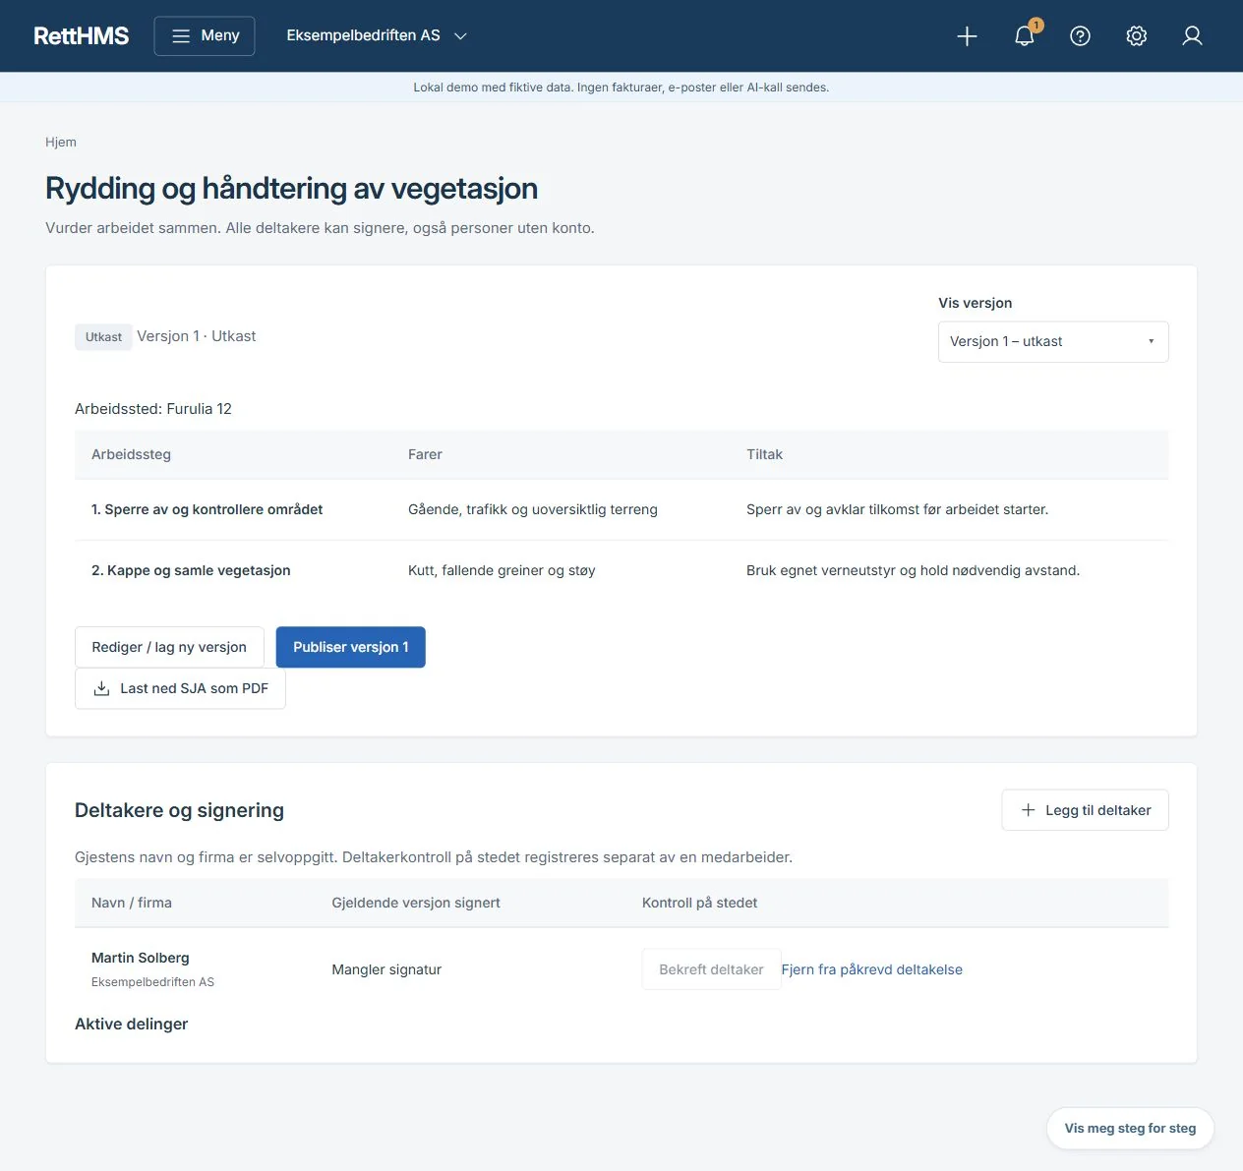Click 'Arbeidssted: Furulia 12' text
The width and height of the screenshot is (1243, 1171).
coord(153,409)
